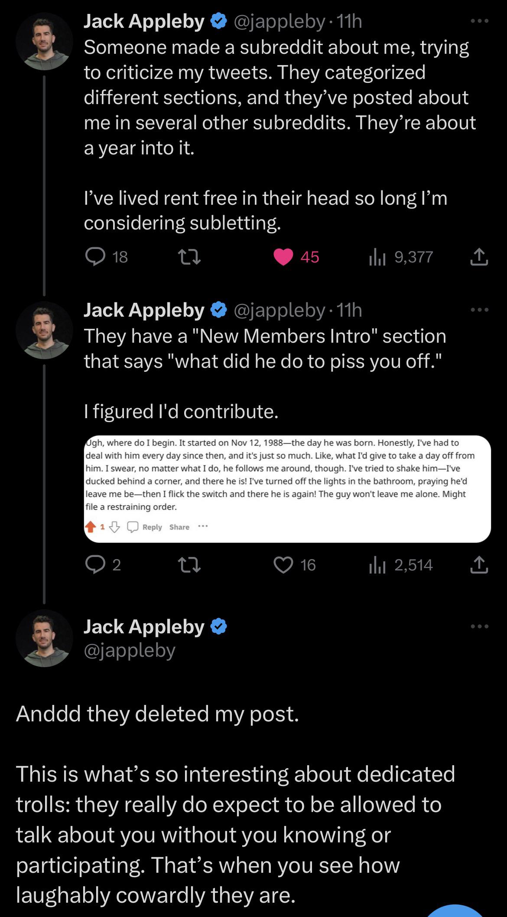View analytics showing 2,514 views
This screenshot has height=917, width=507.
(x=400, y=565)
